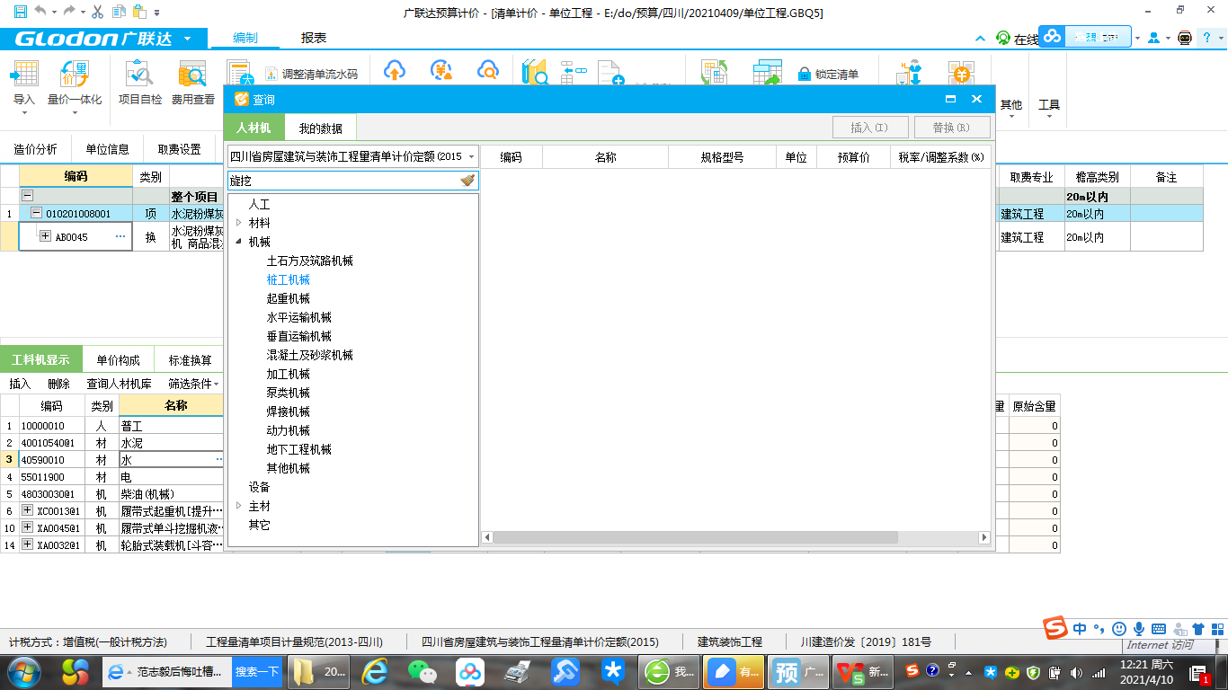Switch to 标准换算 tab

click(191, 360)
